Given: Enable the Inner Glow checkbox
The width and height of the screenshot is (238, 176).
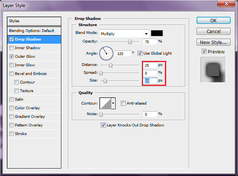Looking at the screenshot, I should pos(11,65).
